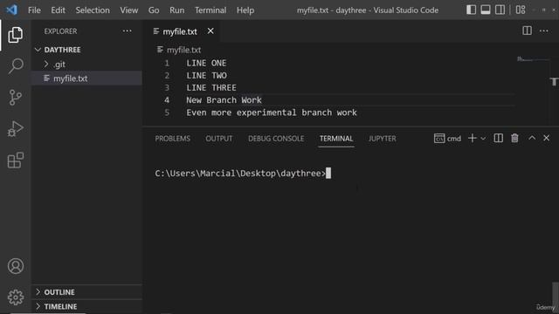Toggle the secondary side bar layout icon
Image resolution: width=559 pixels, height=314 pixels.
pos(500,10)
